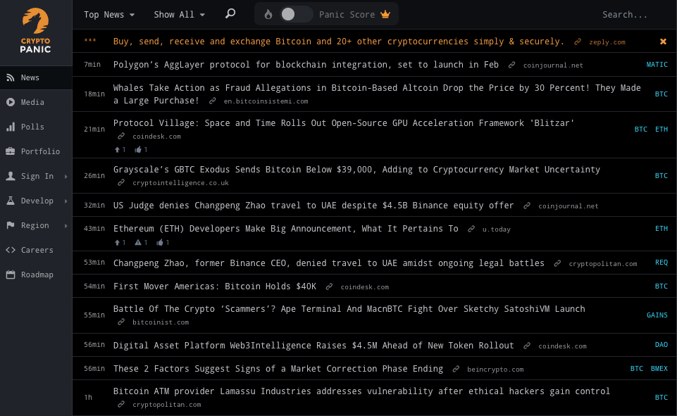Click link icon beside en.bitcoinsistemi.com
The height and width of the screenshot is (416, 677).
pos(212,101)
